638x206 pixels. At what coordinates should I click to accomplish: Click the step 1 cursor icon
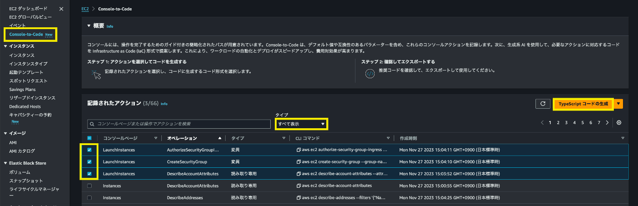coord(96,74)
